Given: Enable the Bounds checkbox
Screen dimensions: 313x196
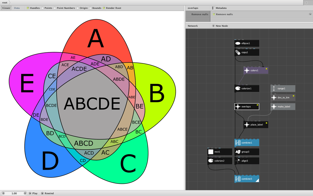Looking at the screenshot, I should [90, 8].
